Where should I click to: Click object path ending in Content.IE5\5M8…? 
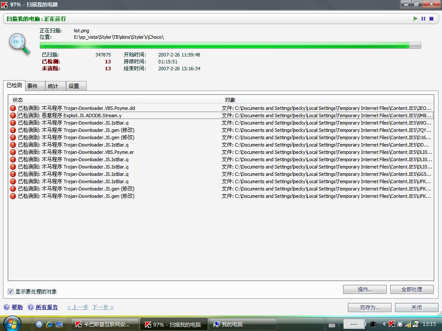(326, 116)
